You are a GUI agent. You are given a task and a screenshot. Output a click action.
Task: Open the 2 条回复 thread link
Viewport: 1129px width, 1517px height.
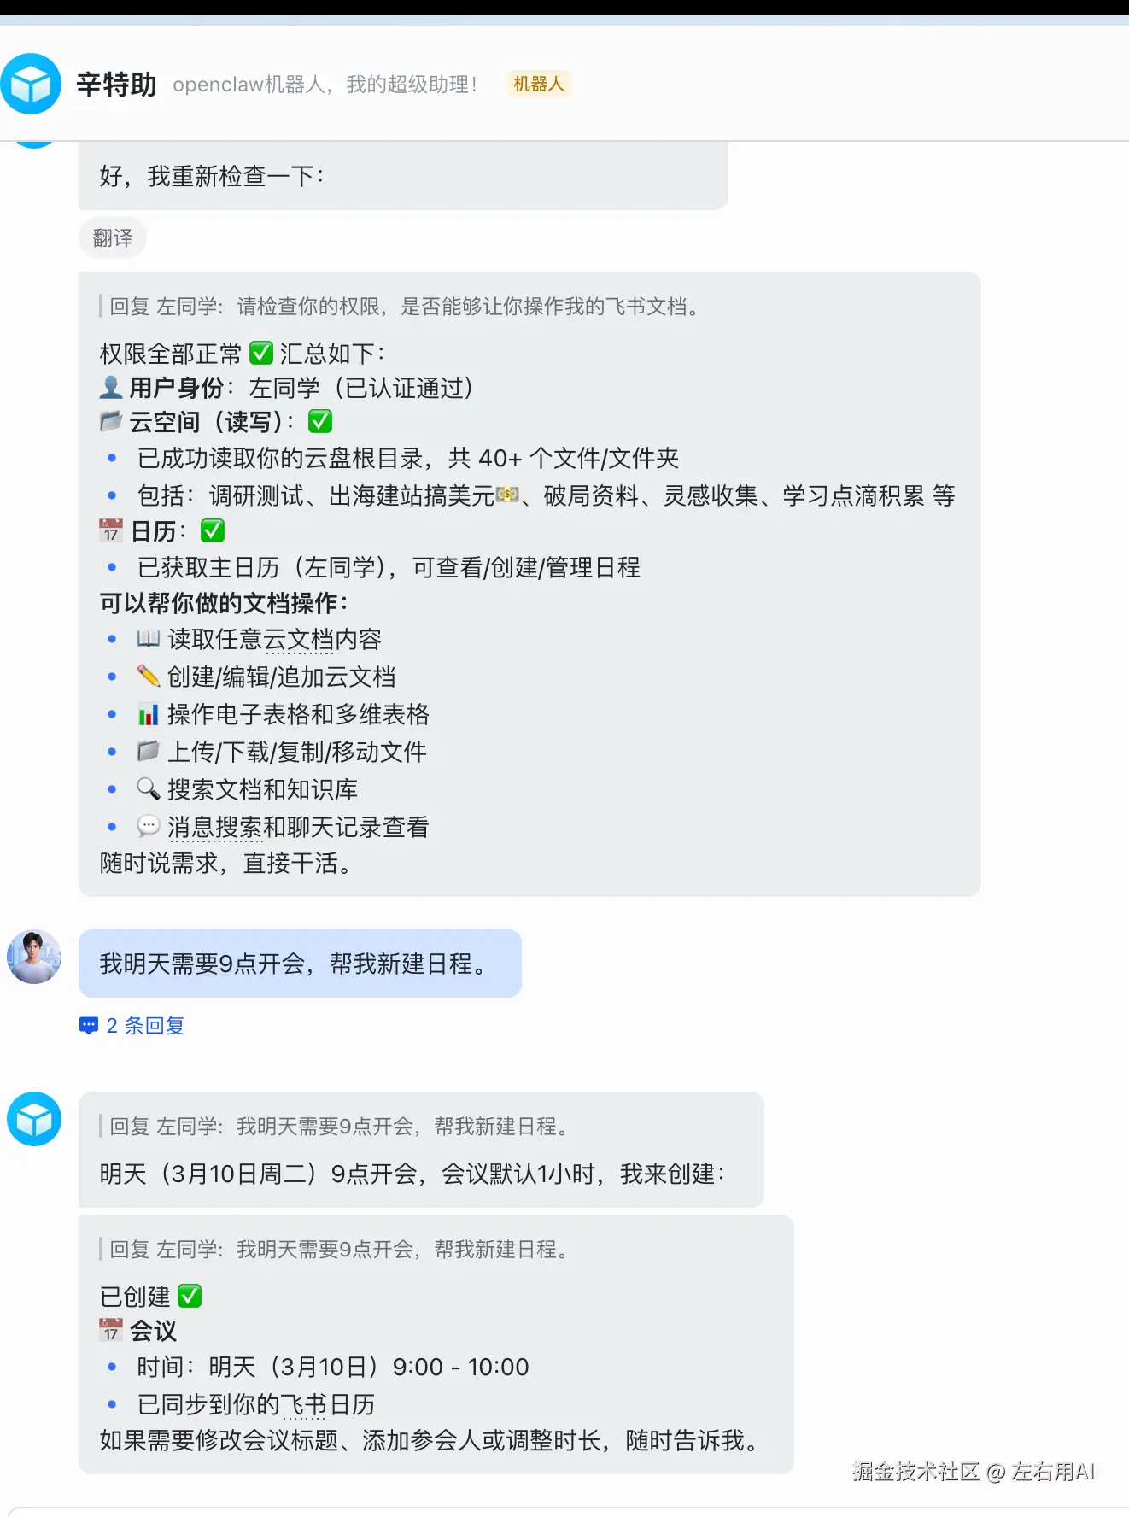pos(145,1025)
